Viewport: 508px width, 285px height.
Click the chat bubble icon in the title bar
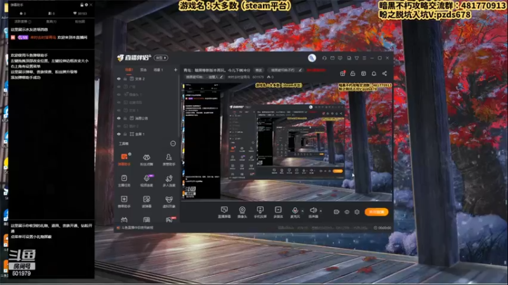[340, 58]
